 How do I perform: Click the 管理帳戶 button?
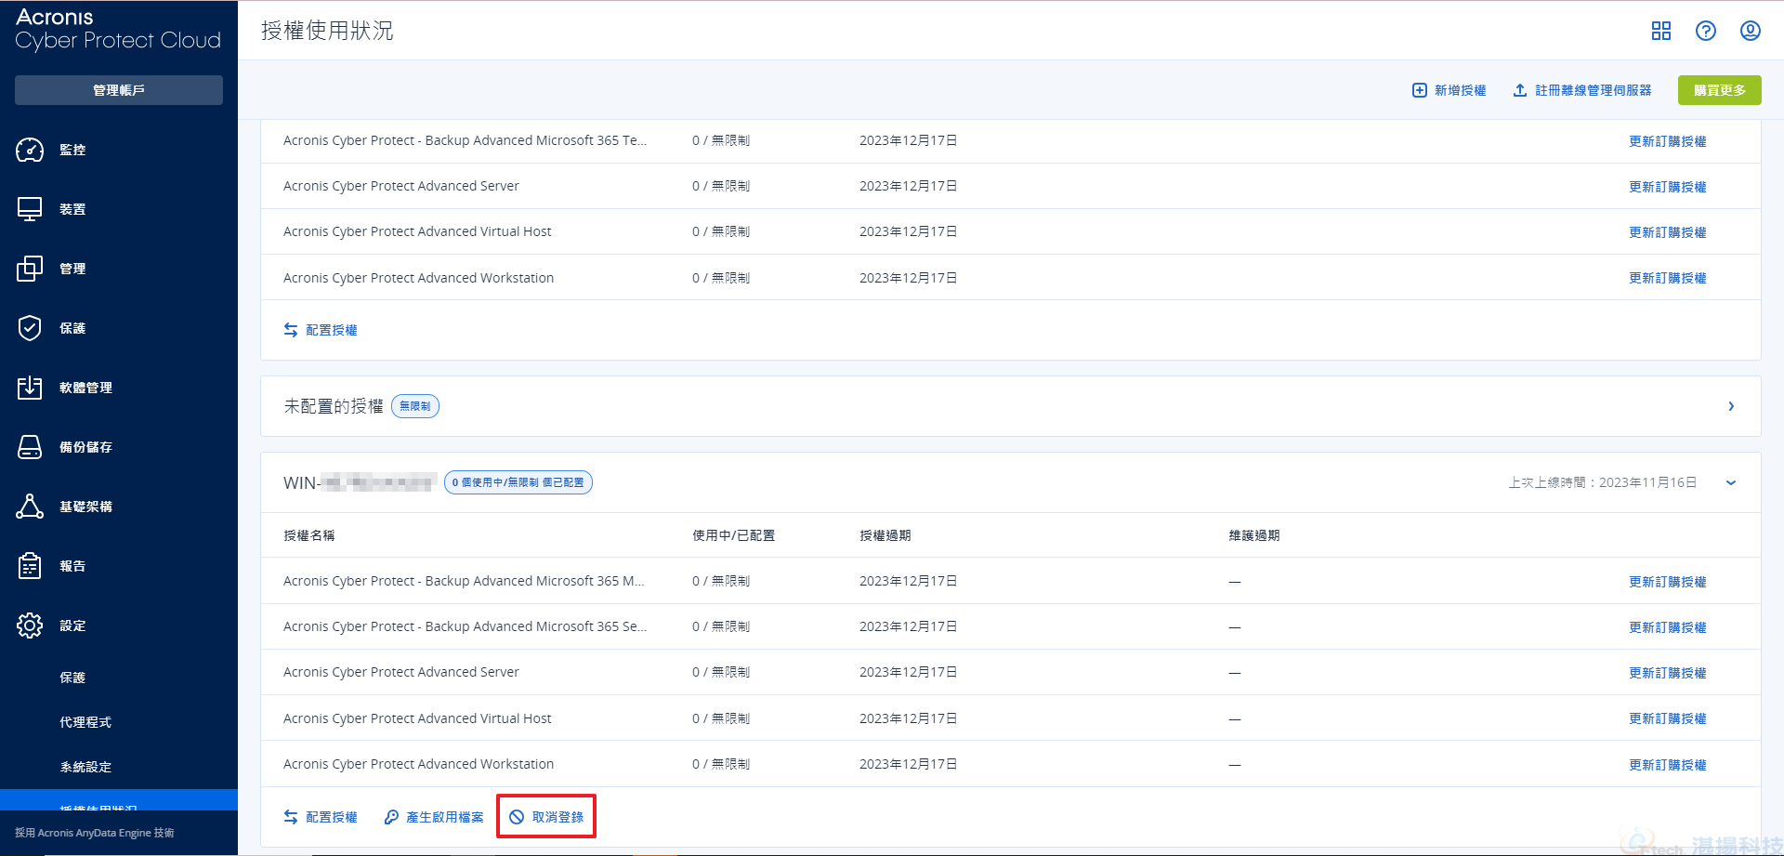[x=119, y=90]
